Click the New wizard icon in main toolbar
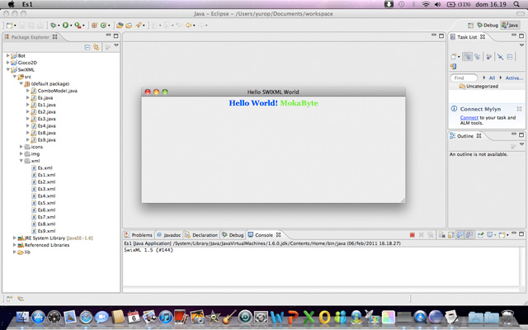Viewport: 528px width, 330px height. (x=9, y=26)
